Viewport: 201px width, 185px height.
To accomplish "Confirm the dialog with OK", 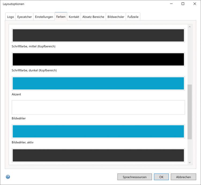I will pyautogui.click(x=161, y=177).
